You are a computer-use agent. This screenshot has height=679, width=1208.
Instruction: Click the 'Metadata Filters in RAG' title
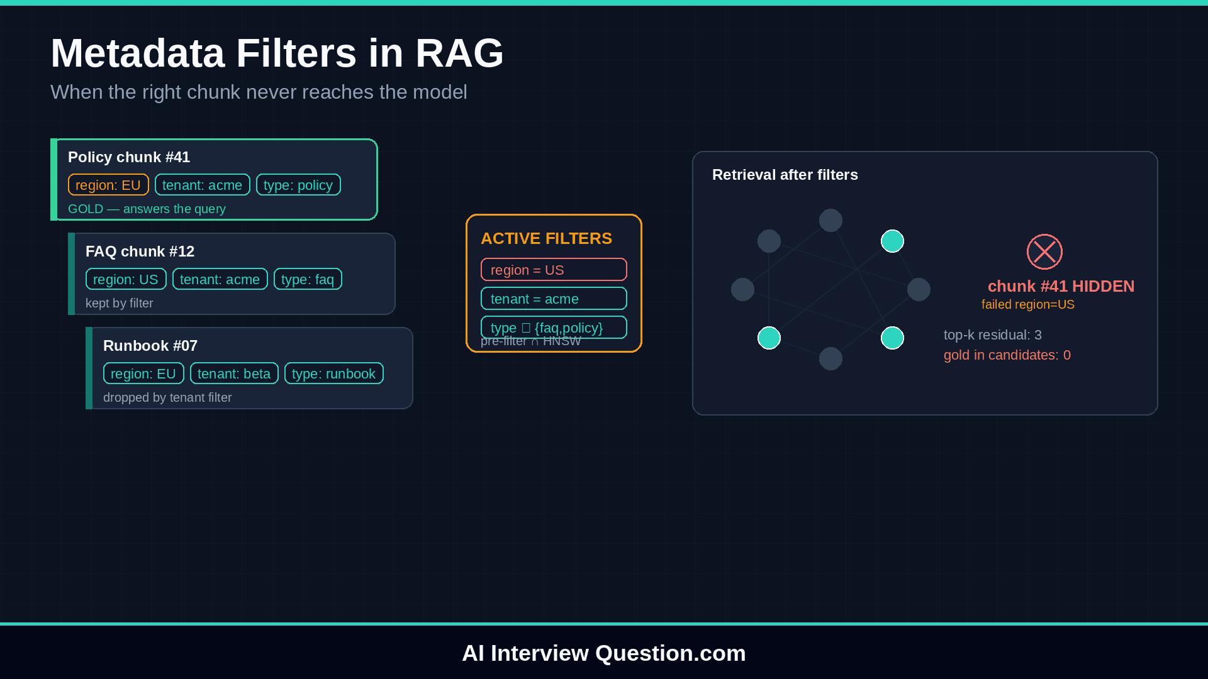coord(277,53)
